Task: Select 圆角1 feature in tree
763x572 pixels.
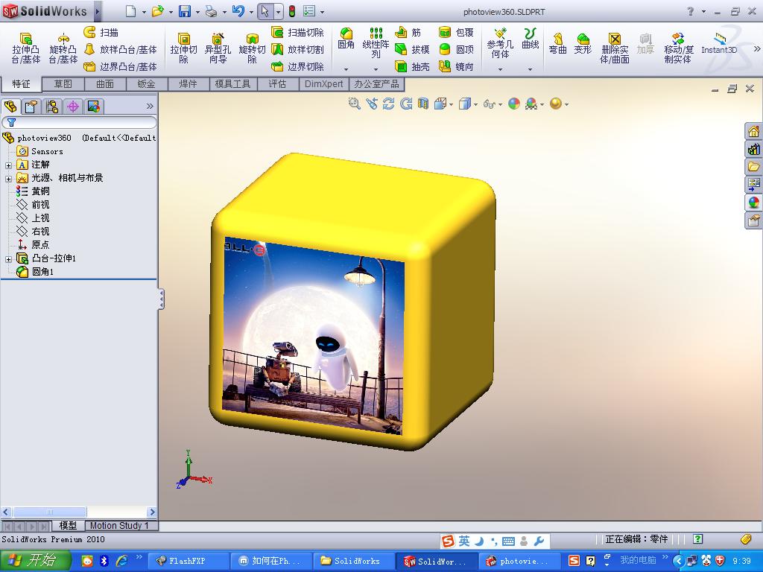Action: click(35, 271)
